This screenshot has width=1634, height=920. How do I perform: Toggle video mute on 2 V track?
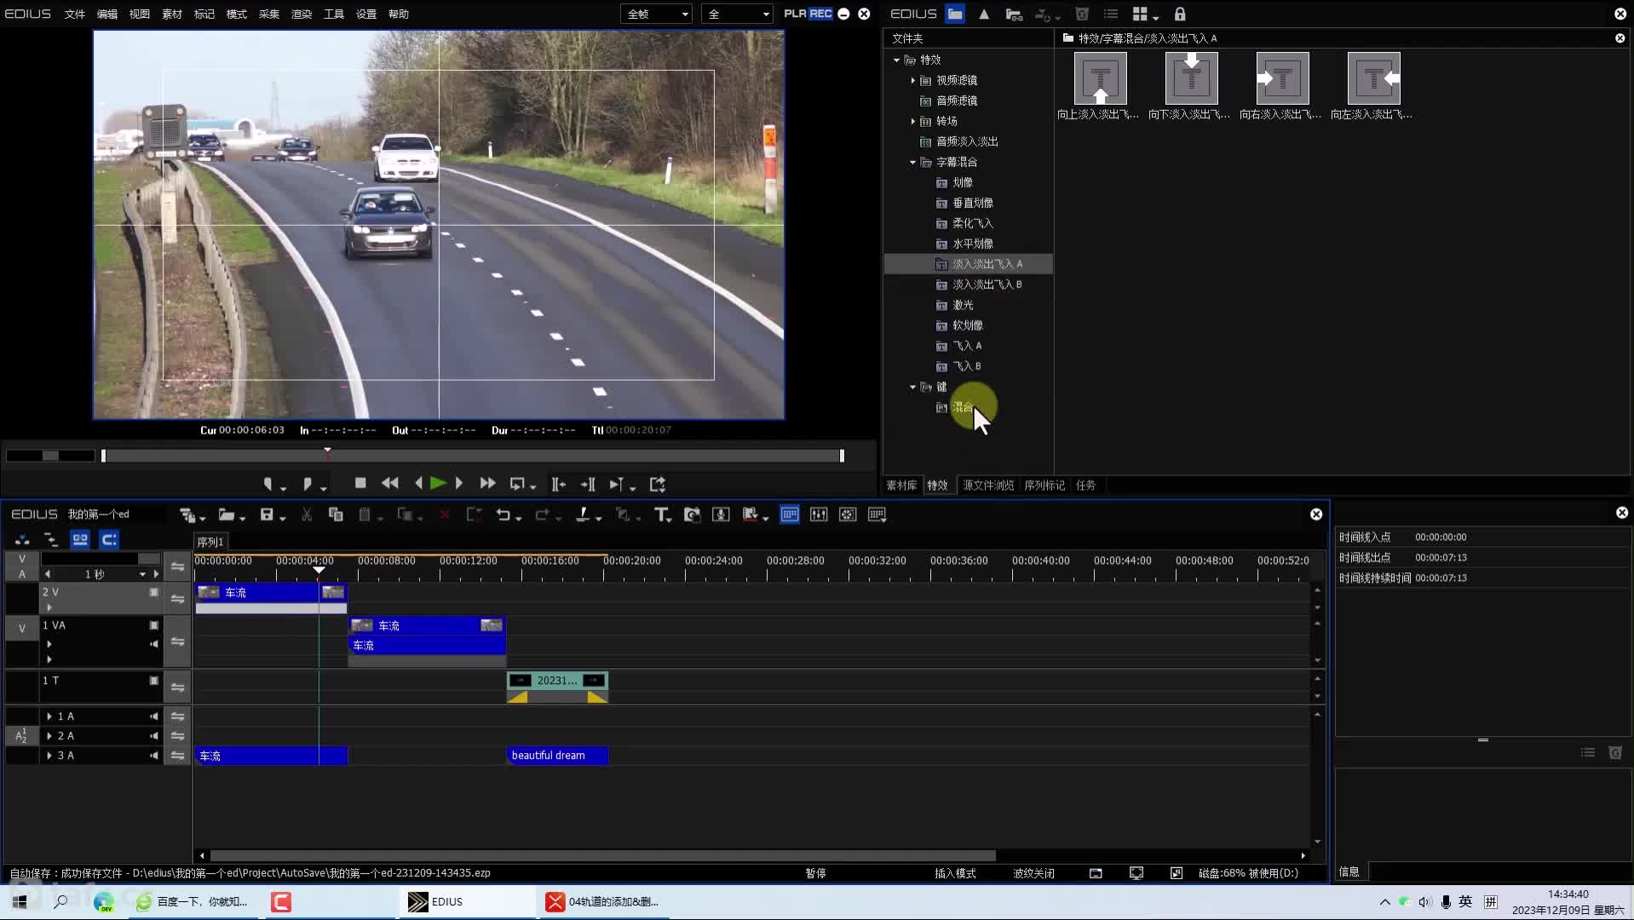pyautogui.click(x=154, y=592)
